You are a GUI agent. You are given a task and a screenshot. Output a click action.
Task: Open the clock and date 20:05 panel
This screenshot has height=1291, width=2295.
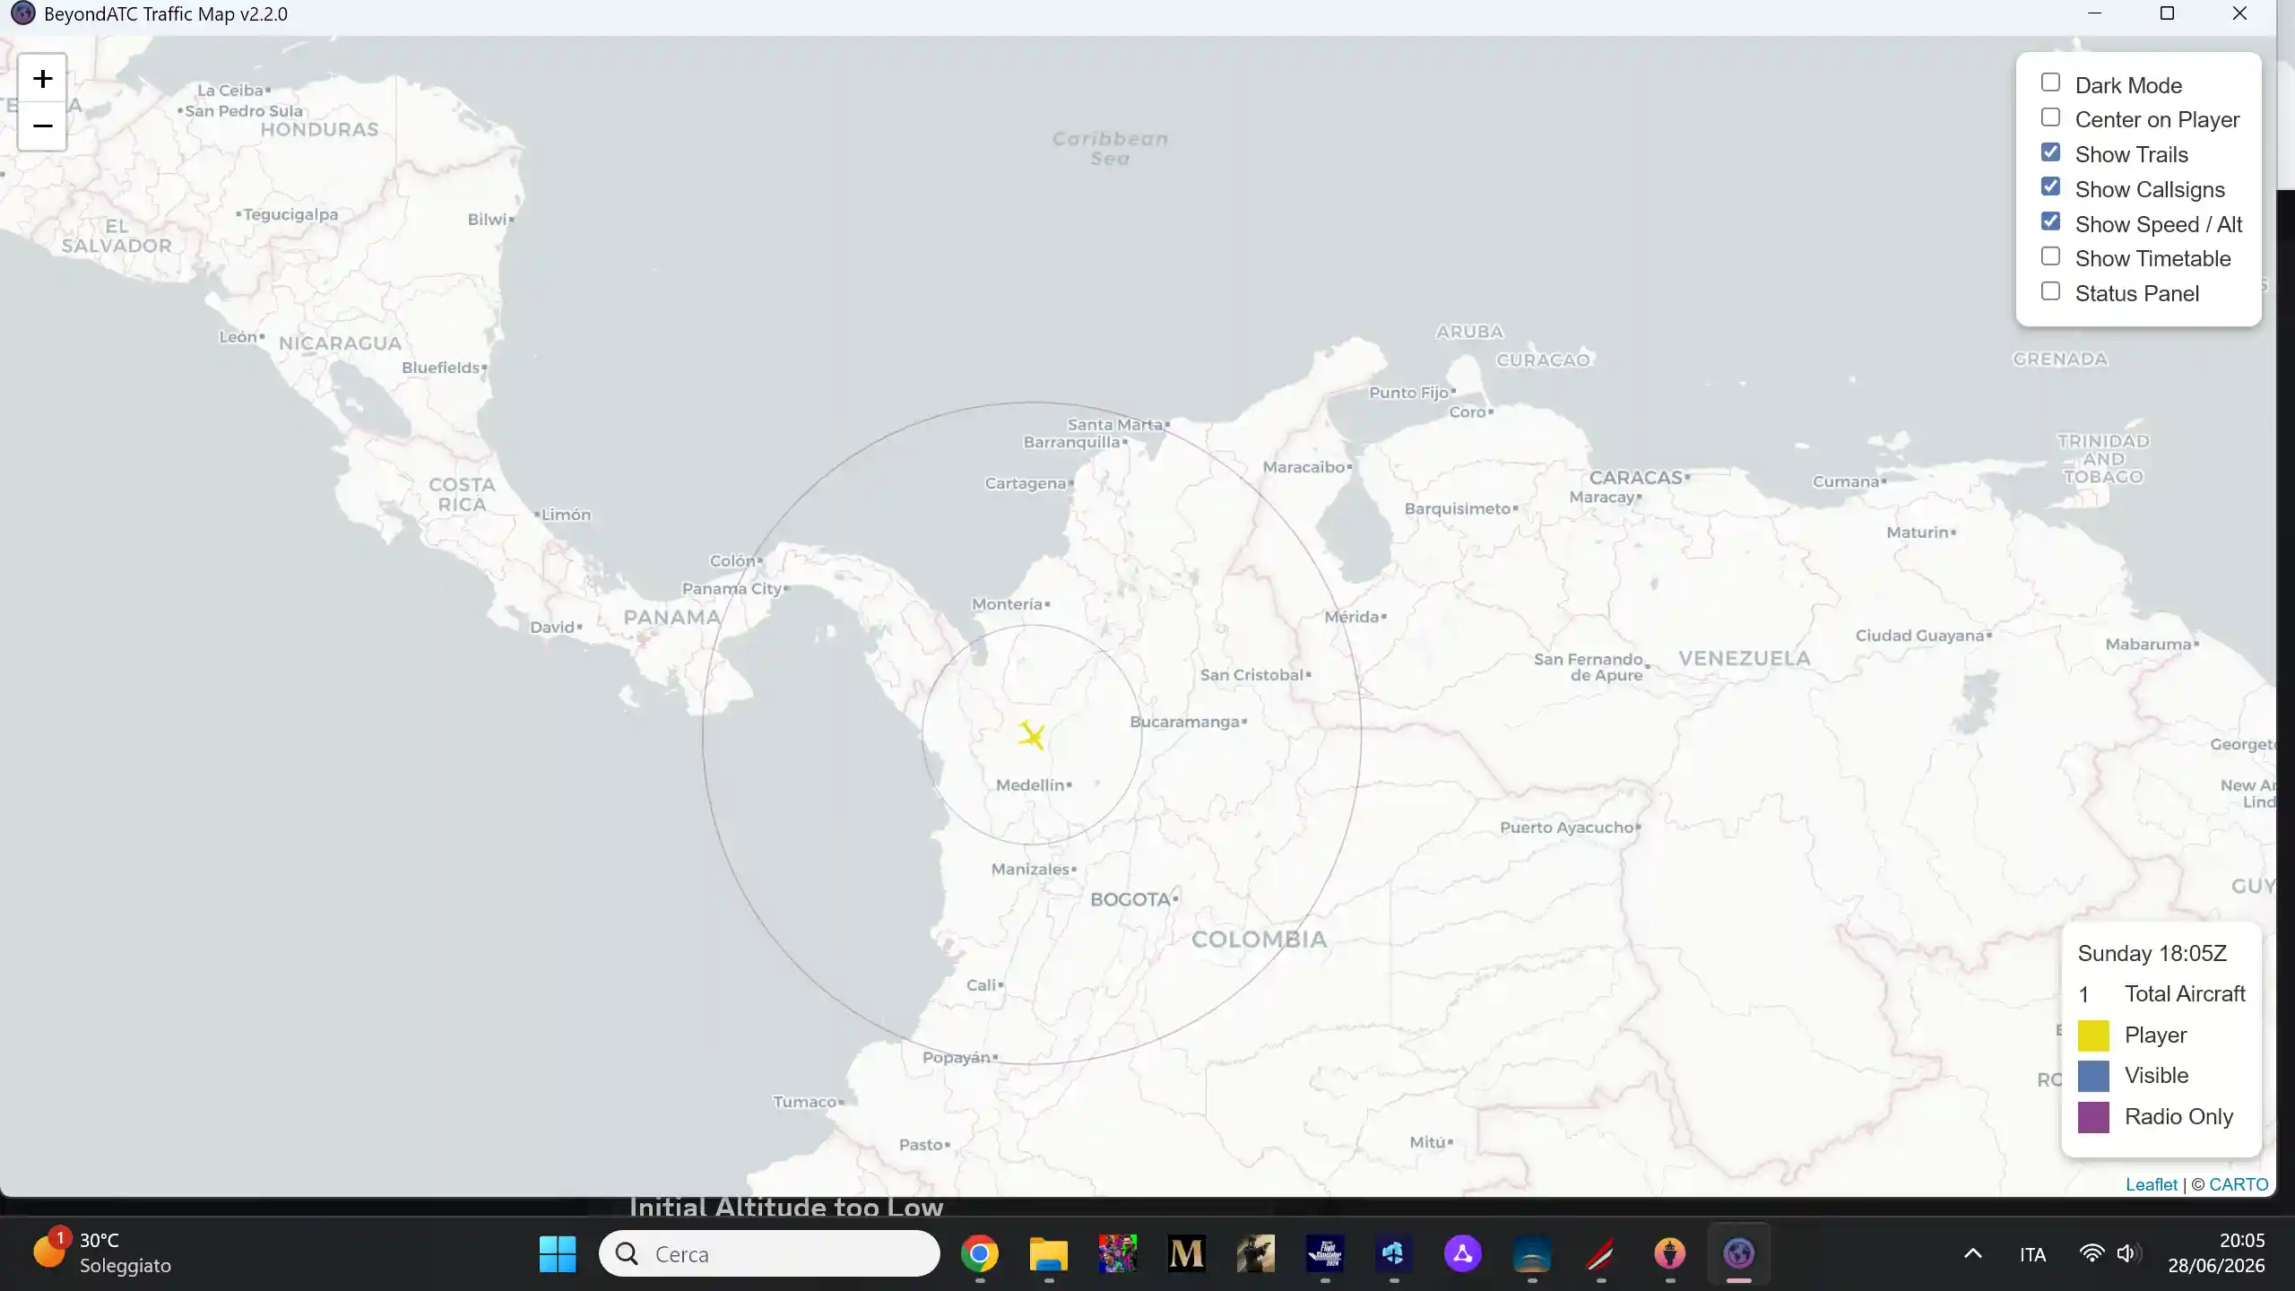click(x=2216, y=1252)
